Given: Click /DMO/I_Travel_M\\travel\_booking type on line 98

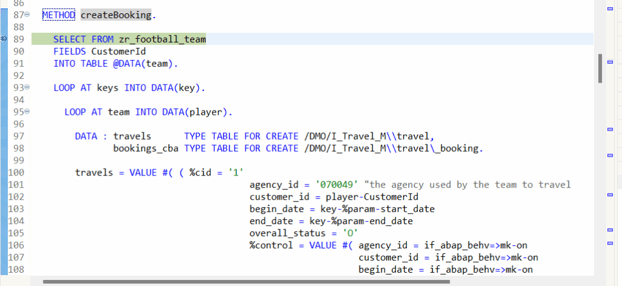Looking at the screenshot, I should 391,148.
